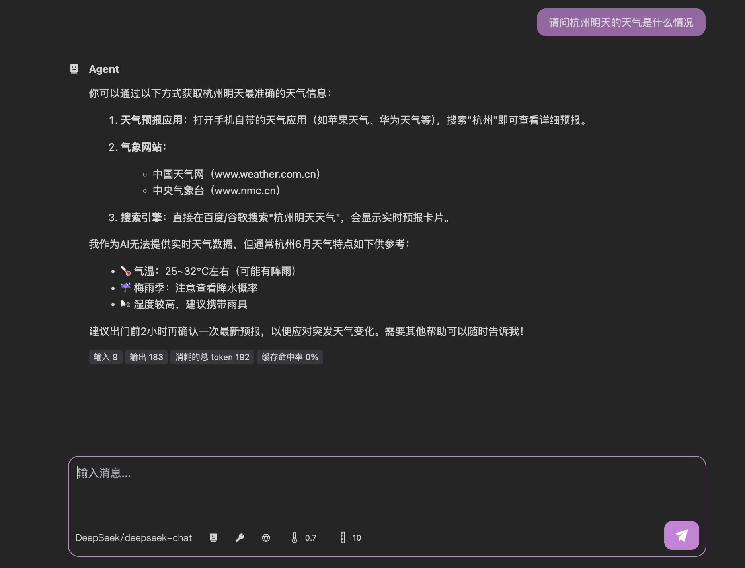Image resolution: width=745 pixels, height=568 pixels.
Task: Click the '输出 183' token badge
Action: (x=146, y=357)
